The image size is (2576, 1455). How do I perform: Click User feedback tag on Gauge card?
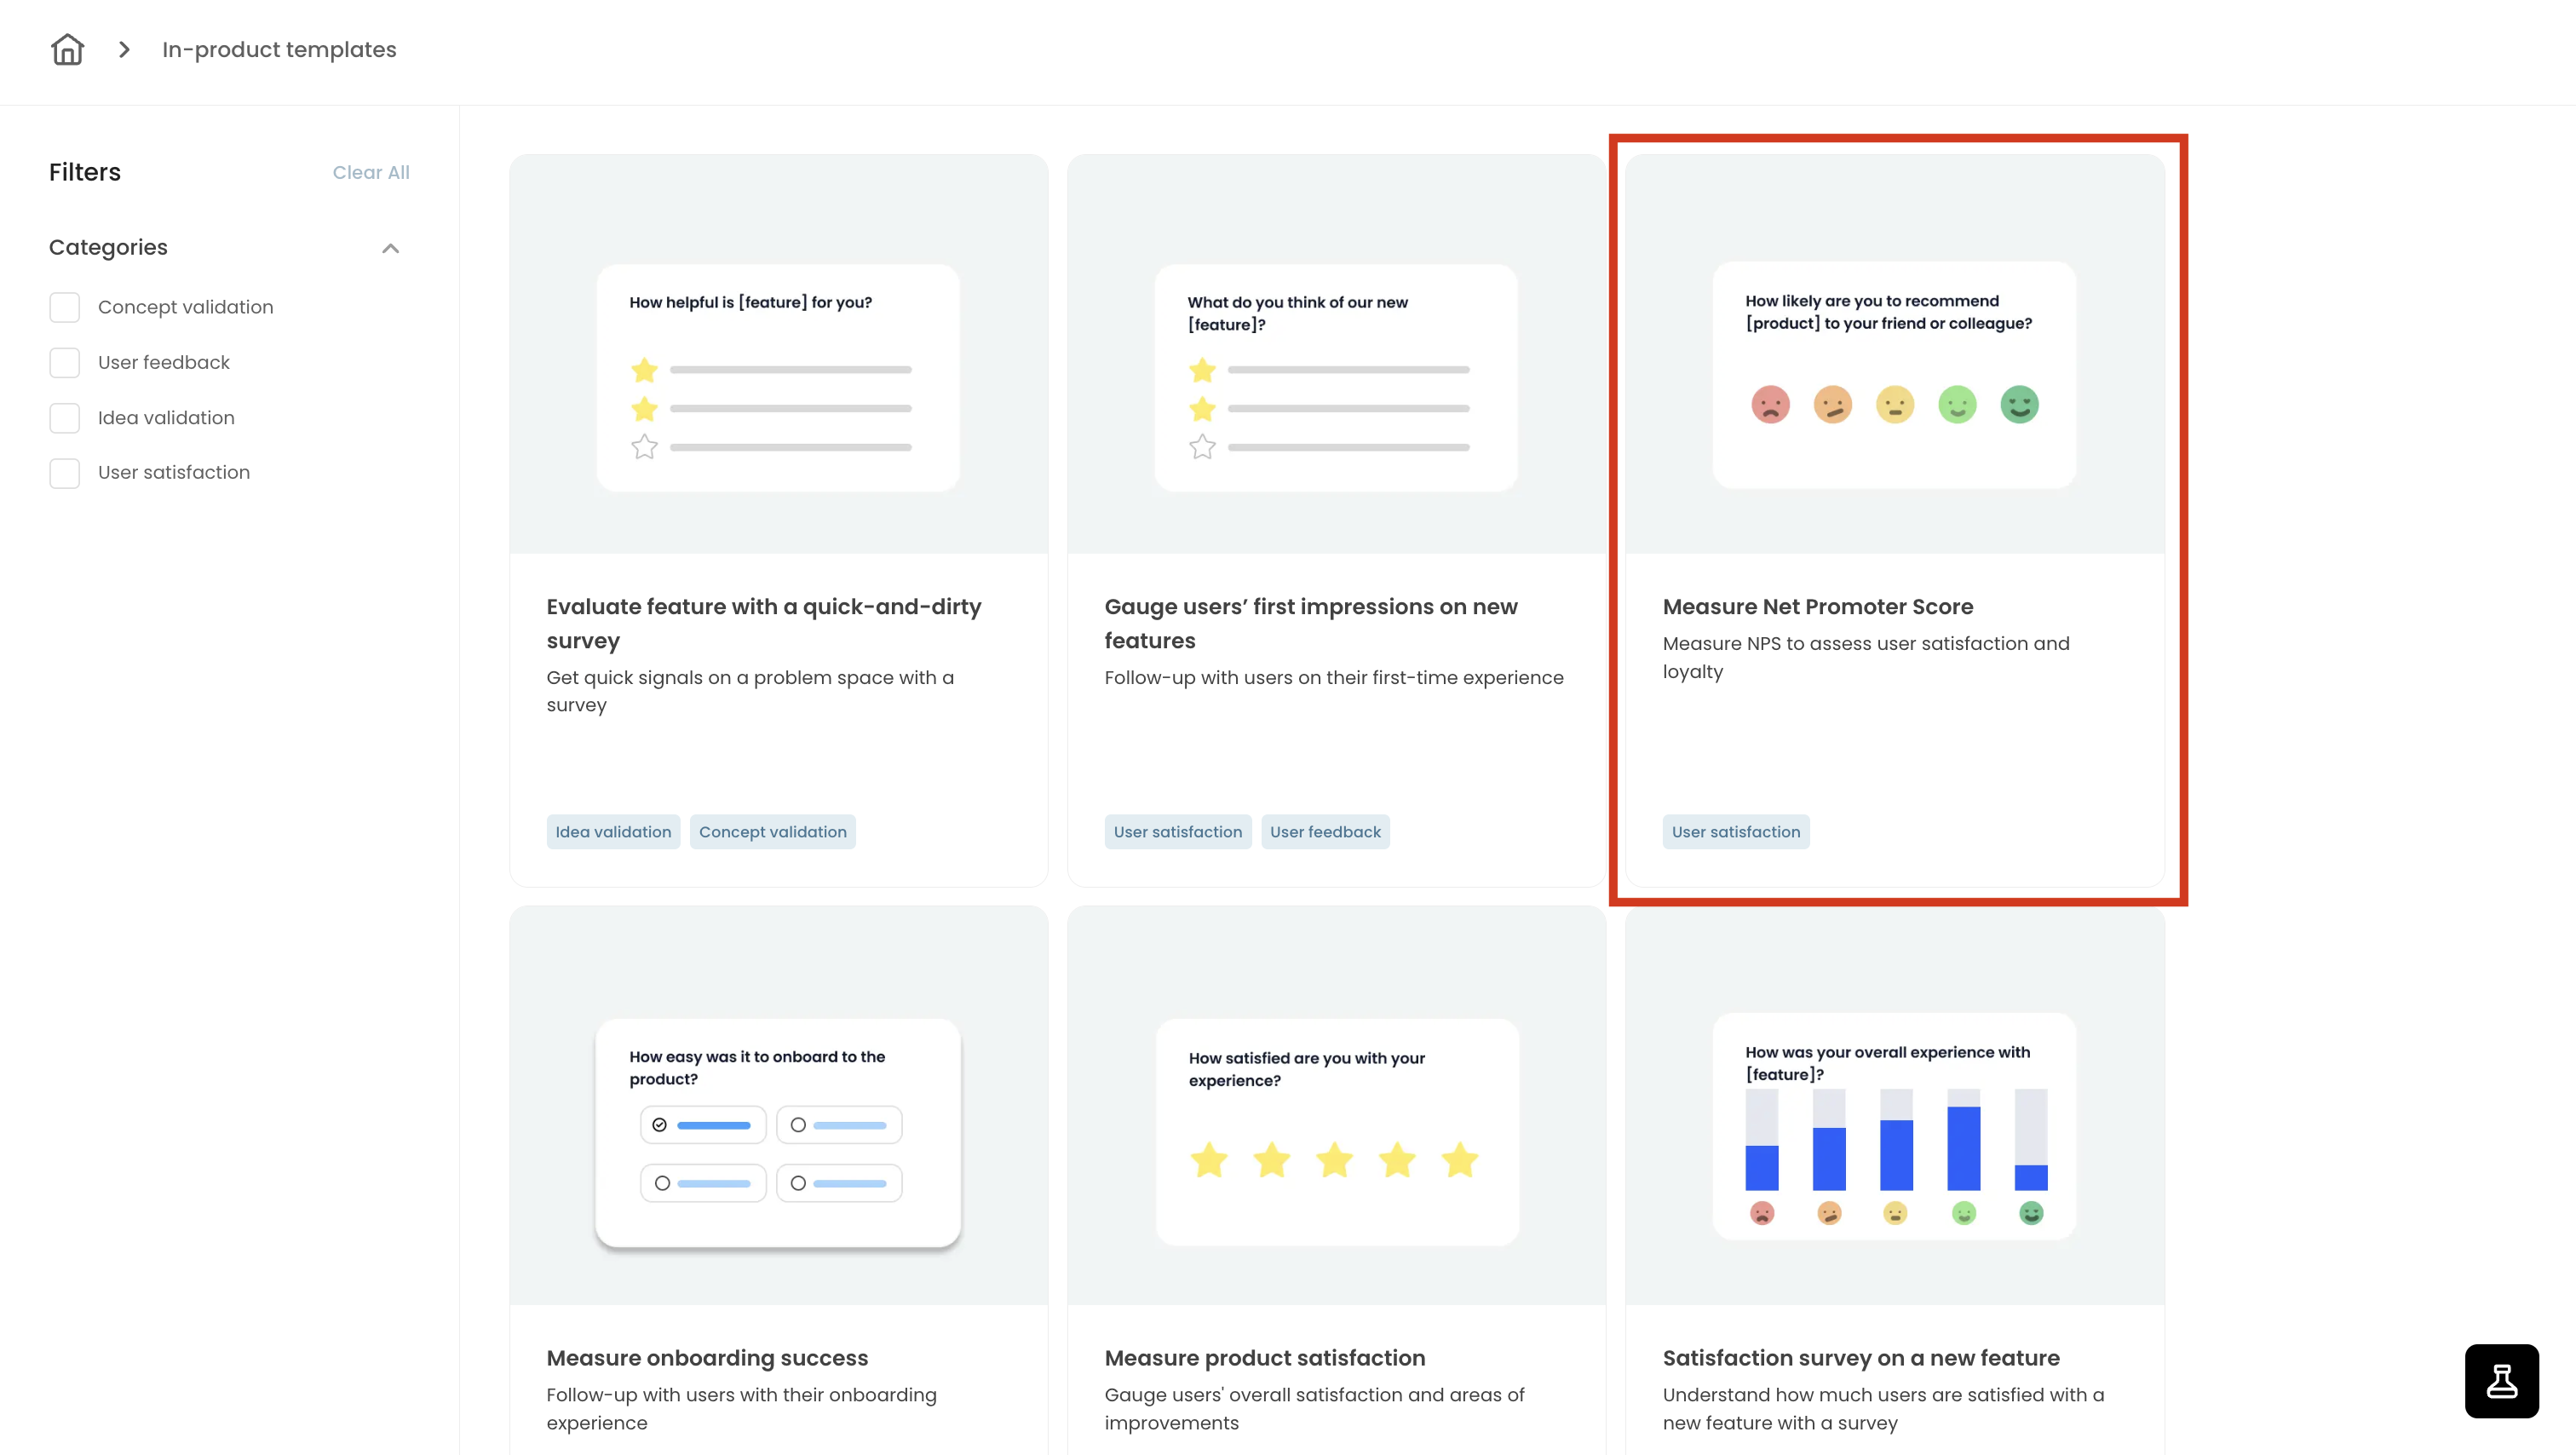pyautogui.click(x=1325, y=832)
